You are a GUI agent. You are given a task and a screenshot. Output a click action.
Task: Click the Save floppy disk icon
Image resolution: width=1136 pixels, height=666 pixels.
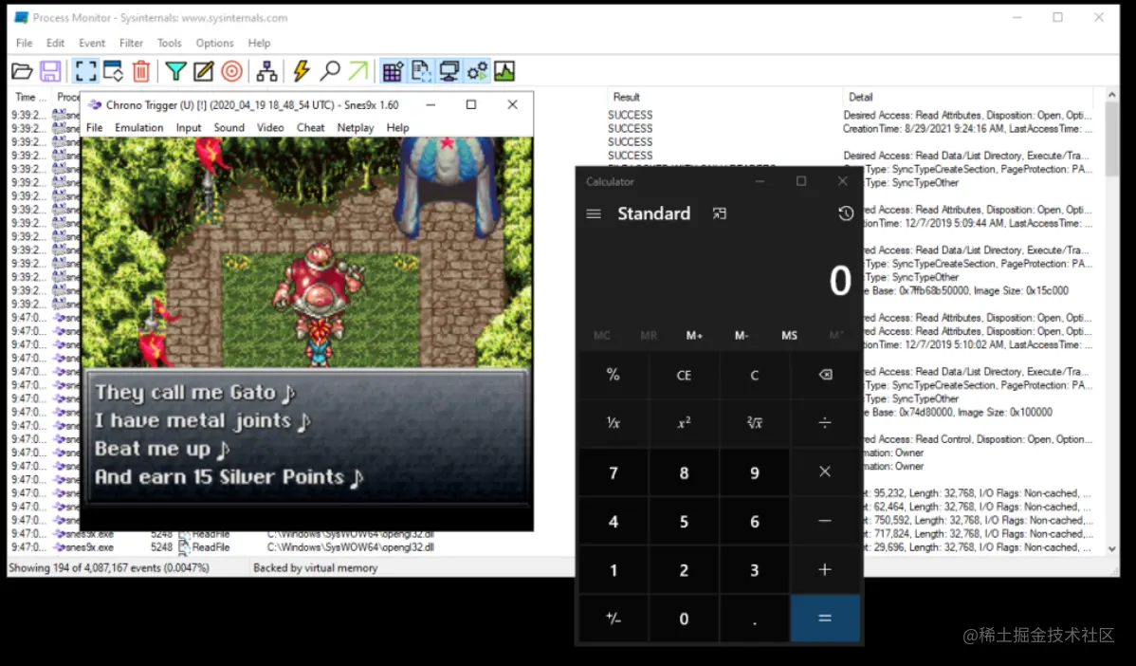[50, 71]
